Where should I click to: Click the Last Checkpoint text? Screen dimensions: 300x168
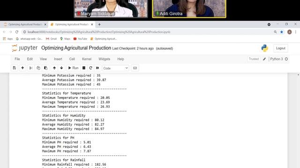[133, 49]
